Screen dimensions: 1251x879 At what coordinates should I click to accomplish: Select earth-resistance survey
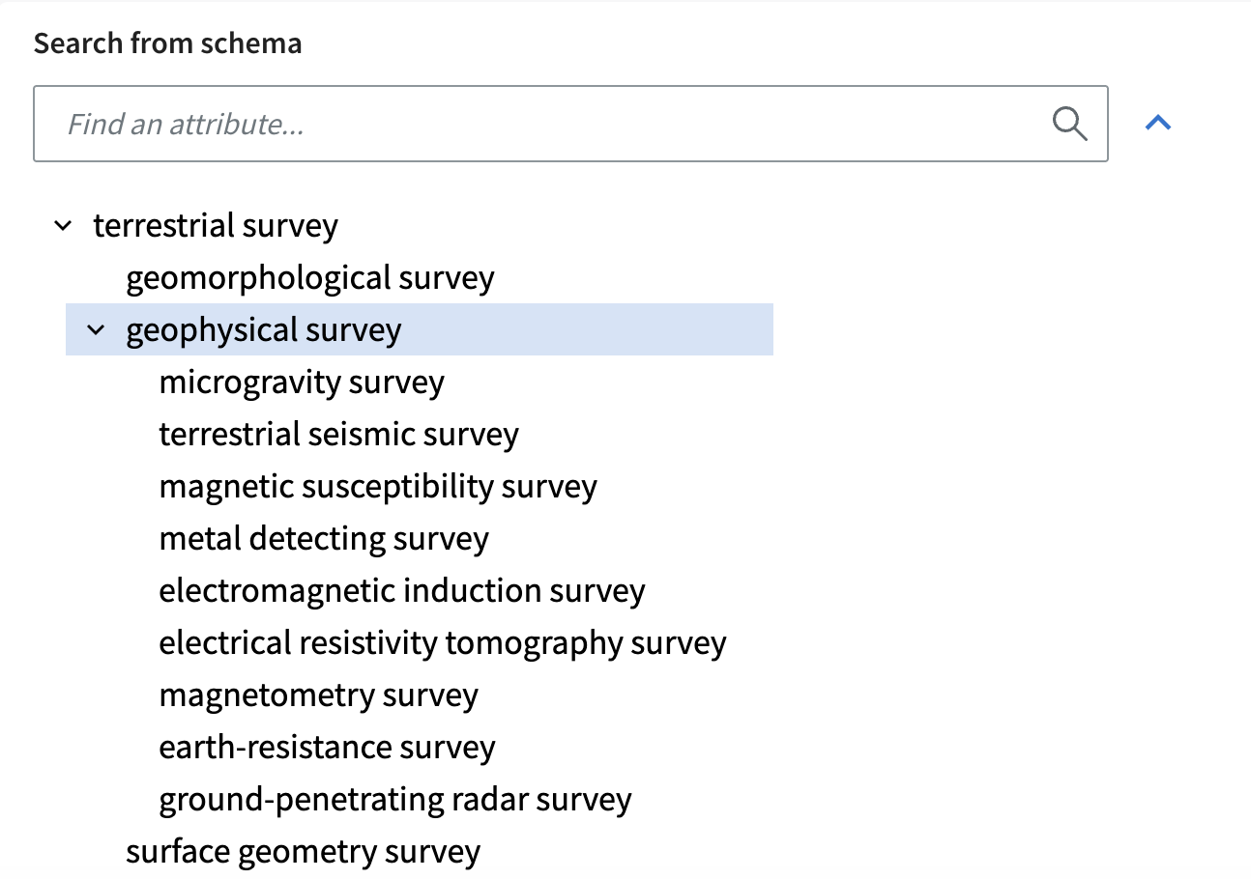[327, 748]
